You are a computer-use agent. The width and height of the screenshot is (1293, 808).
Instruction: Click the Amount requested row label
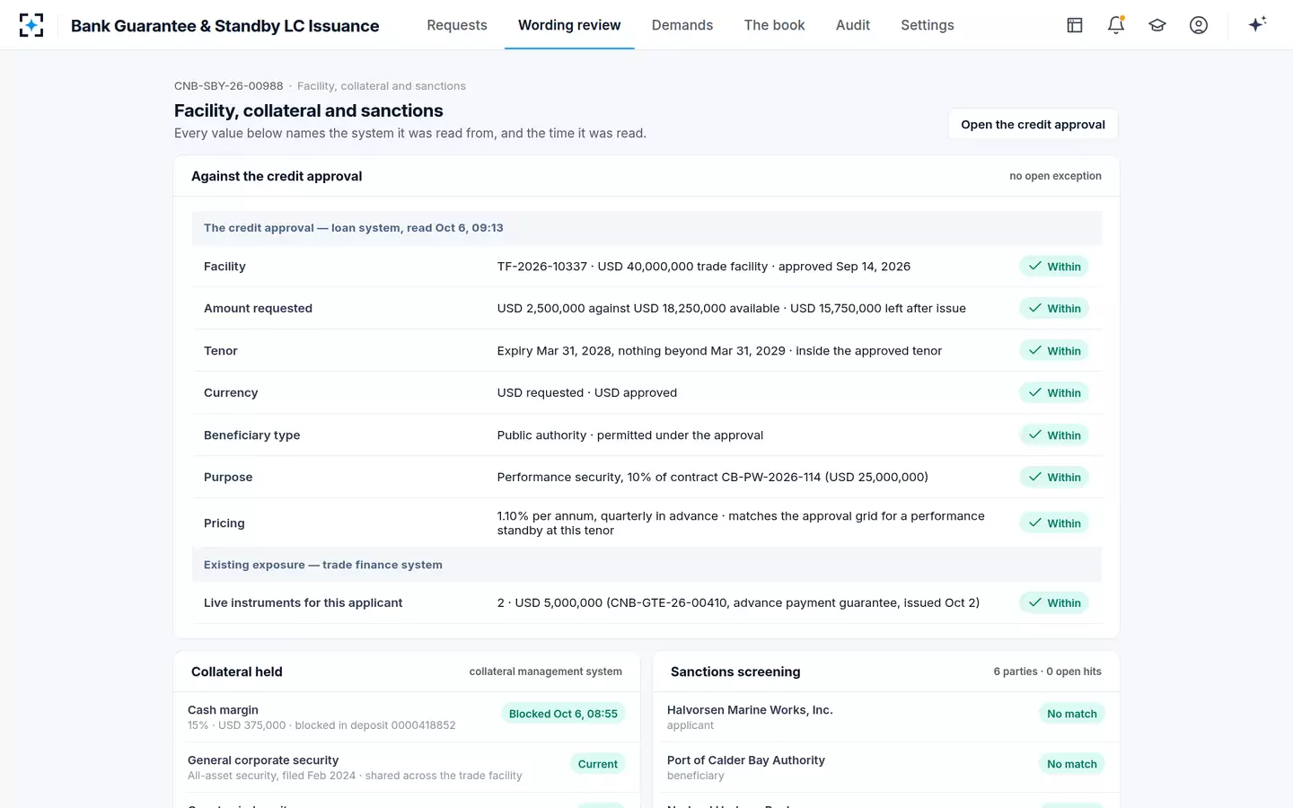coord(258,309)
